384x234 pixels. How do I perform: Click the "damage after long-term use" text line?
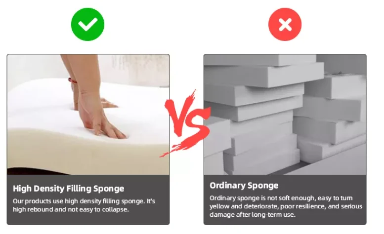[x=253, y=214]
